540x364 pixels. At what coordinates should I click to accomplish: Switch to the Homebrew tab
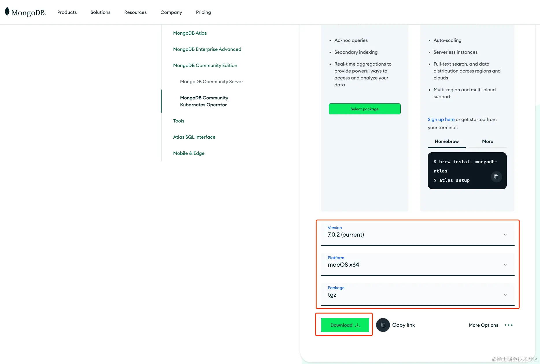(x=447, y=141)
